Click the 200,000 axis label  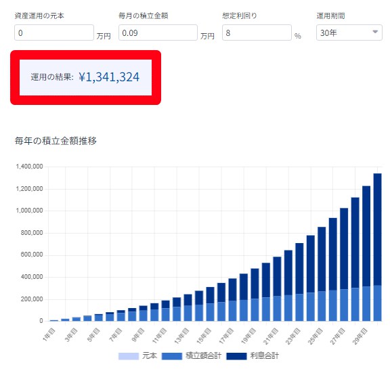pyautogui.click(x=32, y=299)
